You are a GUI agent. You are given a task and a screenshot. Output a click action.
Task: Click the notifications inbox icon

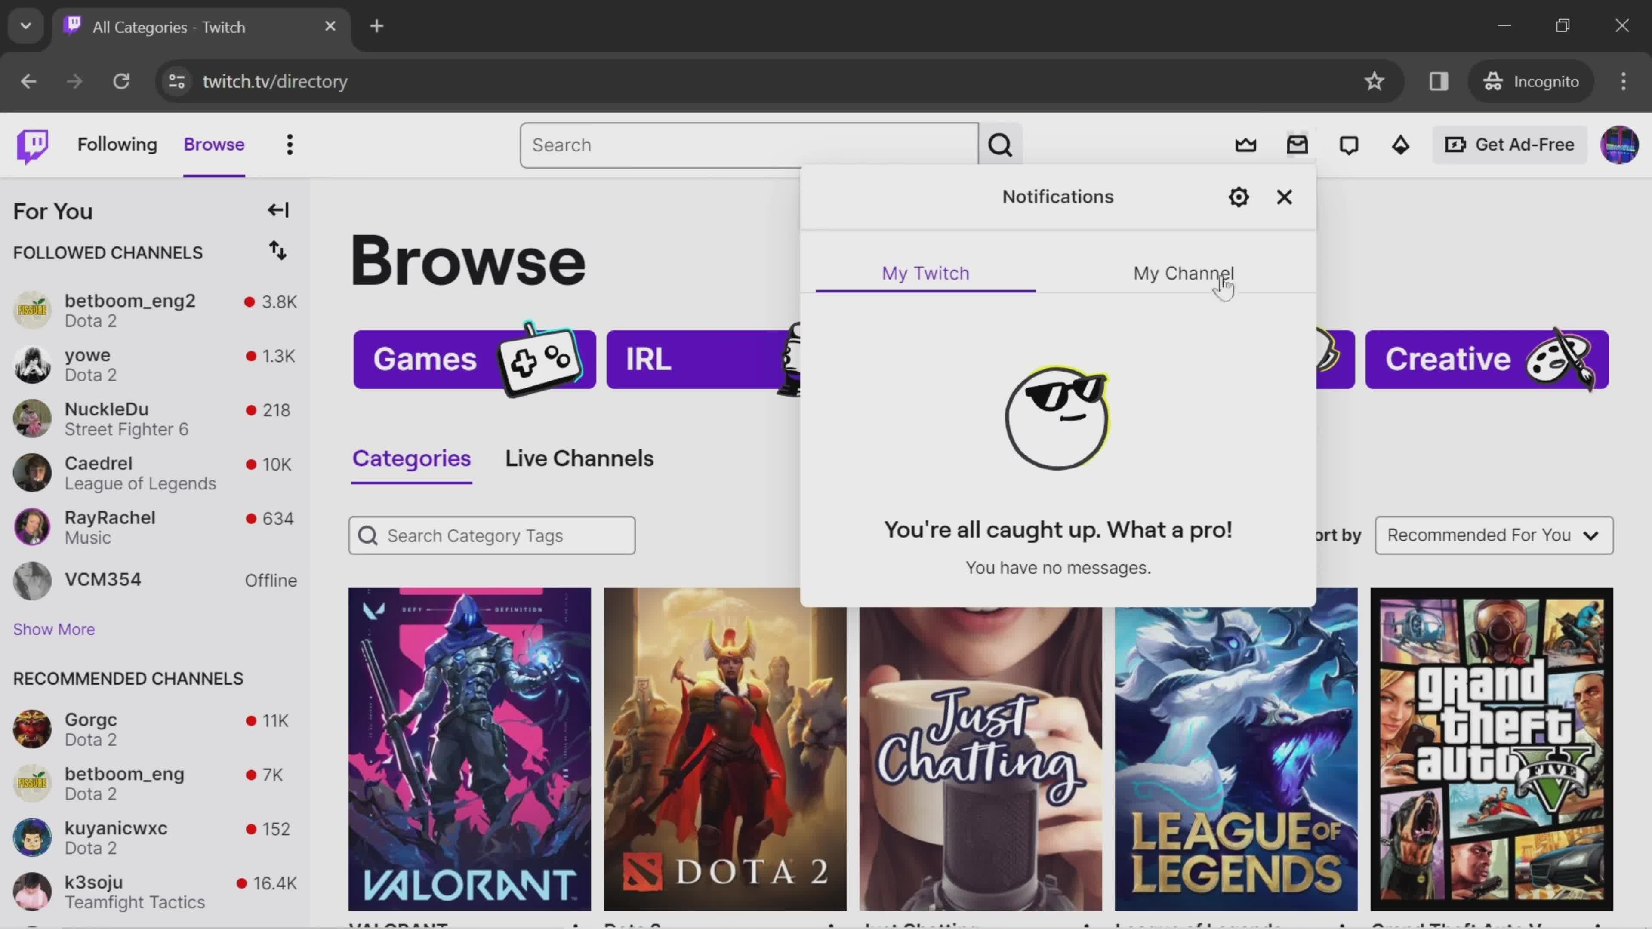[1297, 145]
